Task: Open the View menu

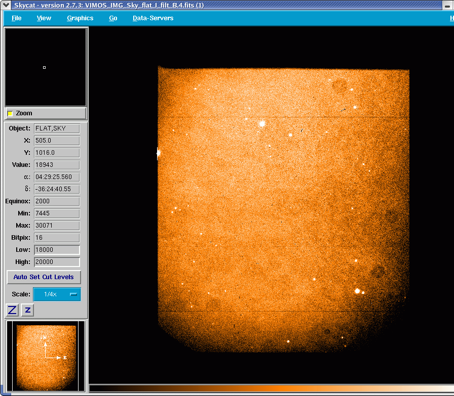Action: click(44, 18)
